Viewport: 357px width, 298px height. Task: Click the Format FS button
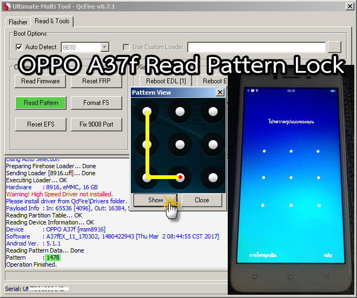point(96,103)
